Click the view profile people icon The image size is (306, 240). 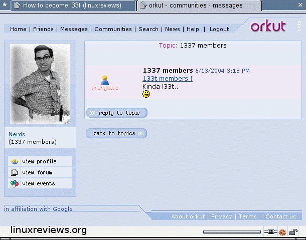pos(15,161)
